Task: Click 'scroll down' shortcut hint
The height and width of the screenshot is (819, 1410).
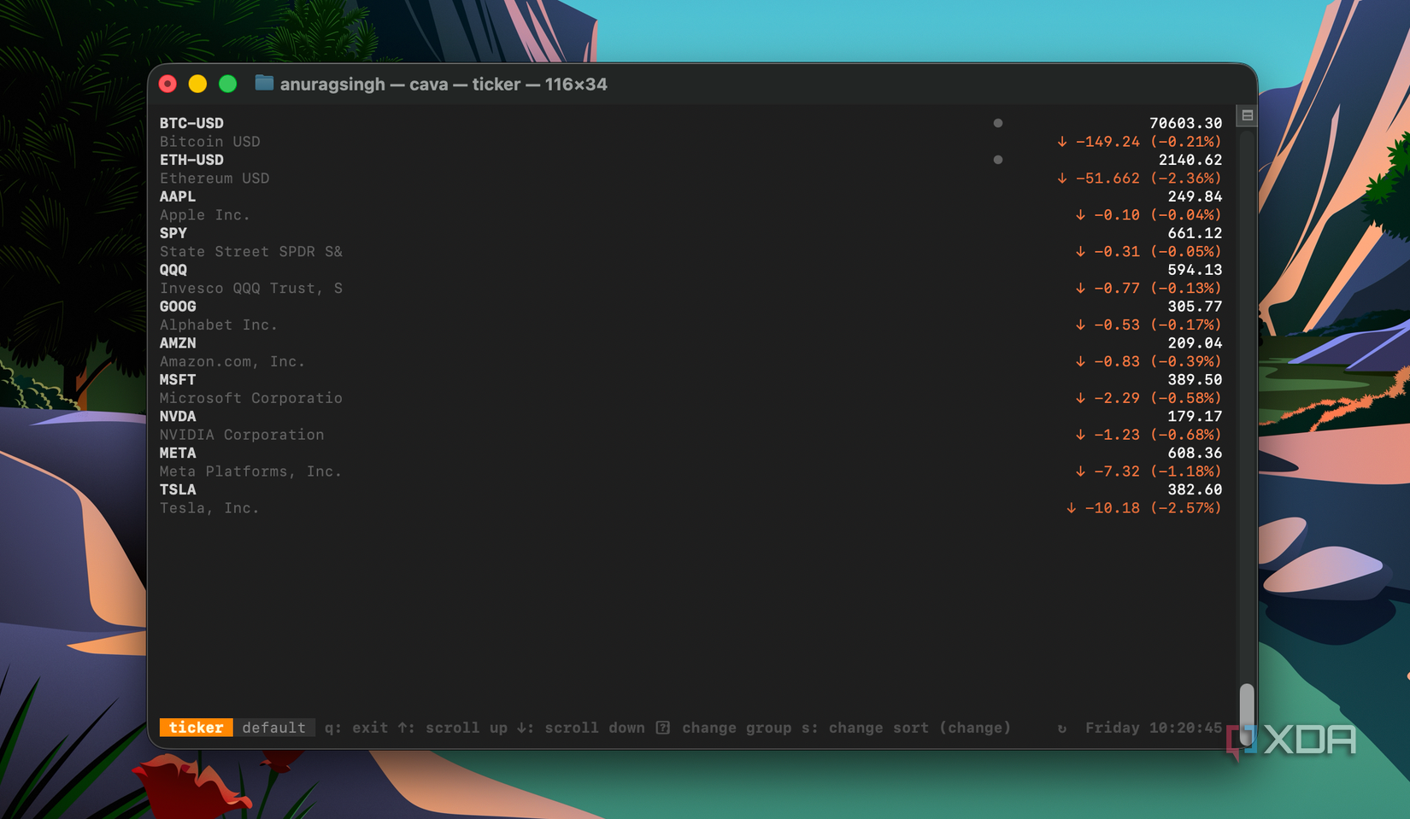Action: 595,728
